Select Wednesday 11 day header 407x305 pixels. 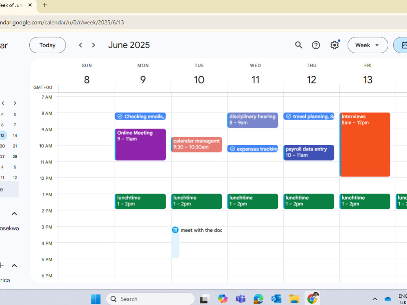[256, 79]
